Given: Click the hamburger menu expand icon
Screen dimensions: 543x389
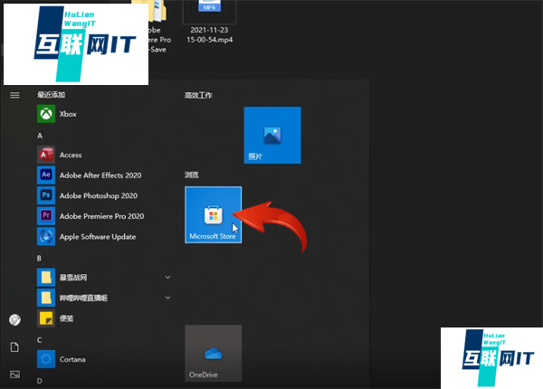Looking at the screenshot, I should tap(14, 95).
